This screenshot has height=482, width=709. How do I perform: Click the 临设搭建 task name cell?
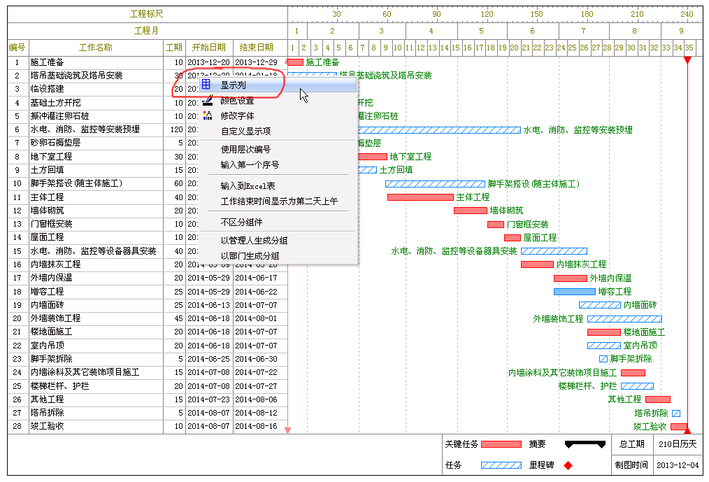click(x=96, y=89)
